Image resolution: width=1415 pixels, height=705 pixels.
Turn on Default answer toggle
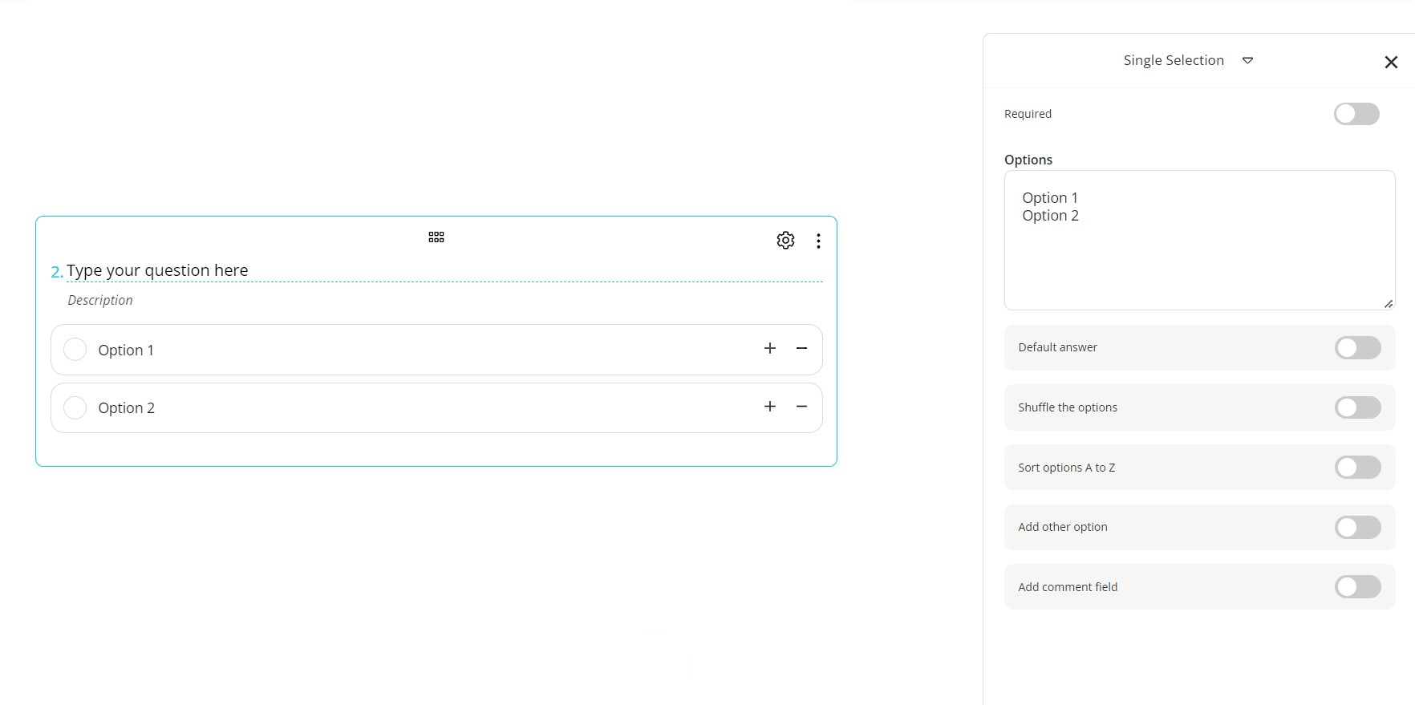(1357, 347)
